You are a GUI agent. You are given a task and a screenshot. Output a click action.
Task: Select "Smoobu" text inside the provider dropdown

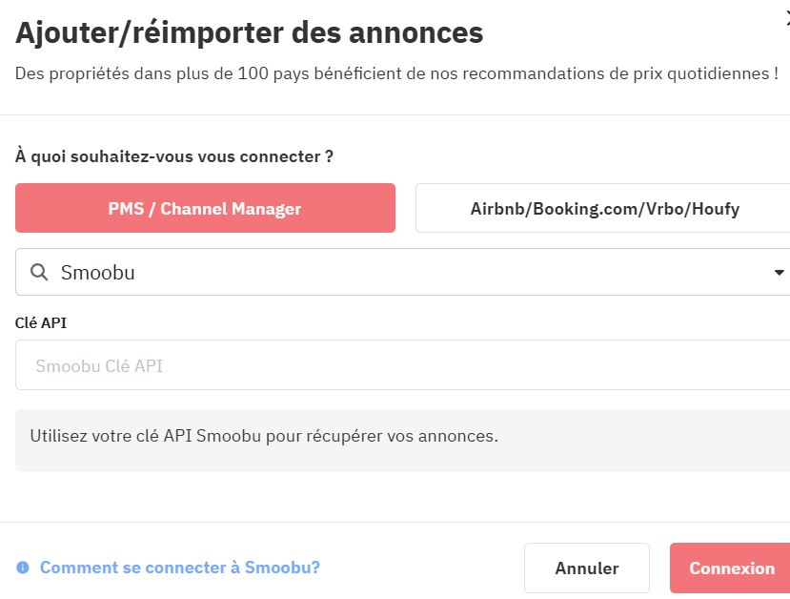(x=96, y=272)
